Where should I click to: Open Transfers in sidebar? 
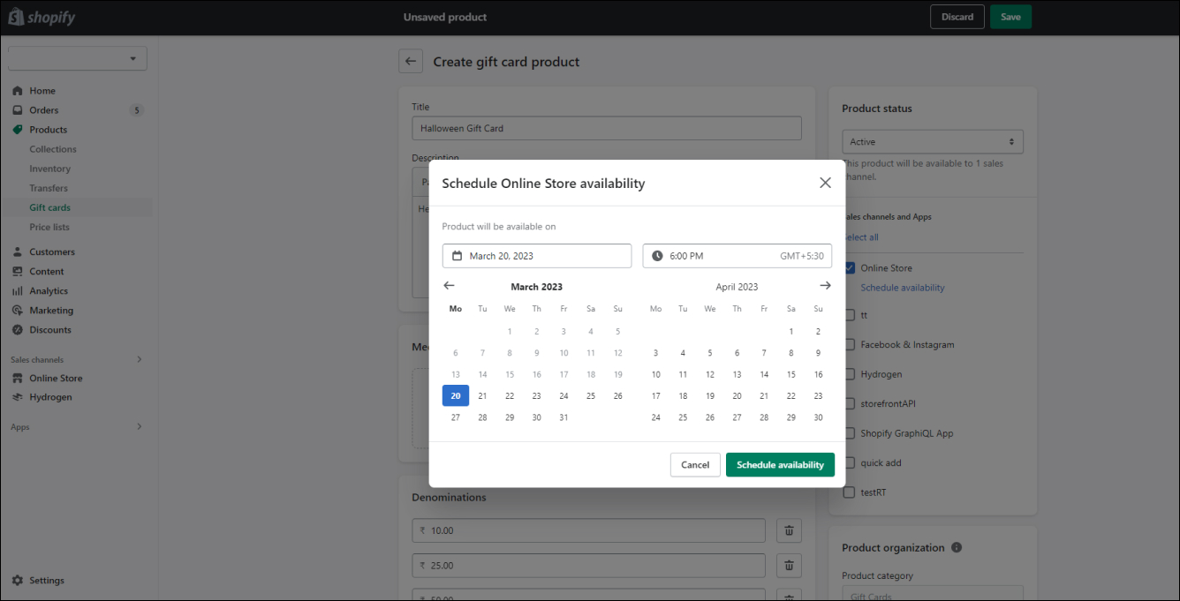coord(49,188)
